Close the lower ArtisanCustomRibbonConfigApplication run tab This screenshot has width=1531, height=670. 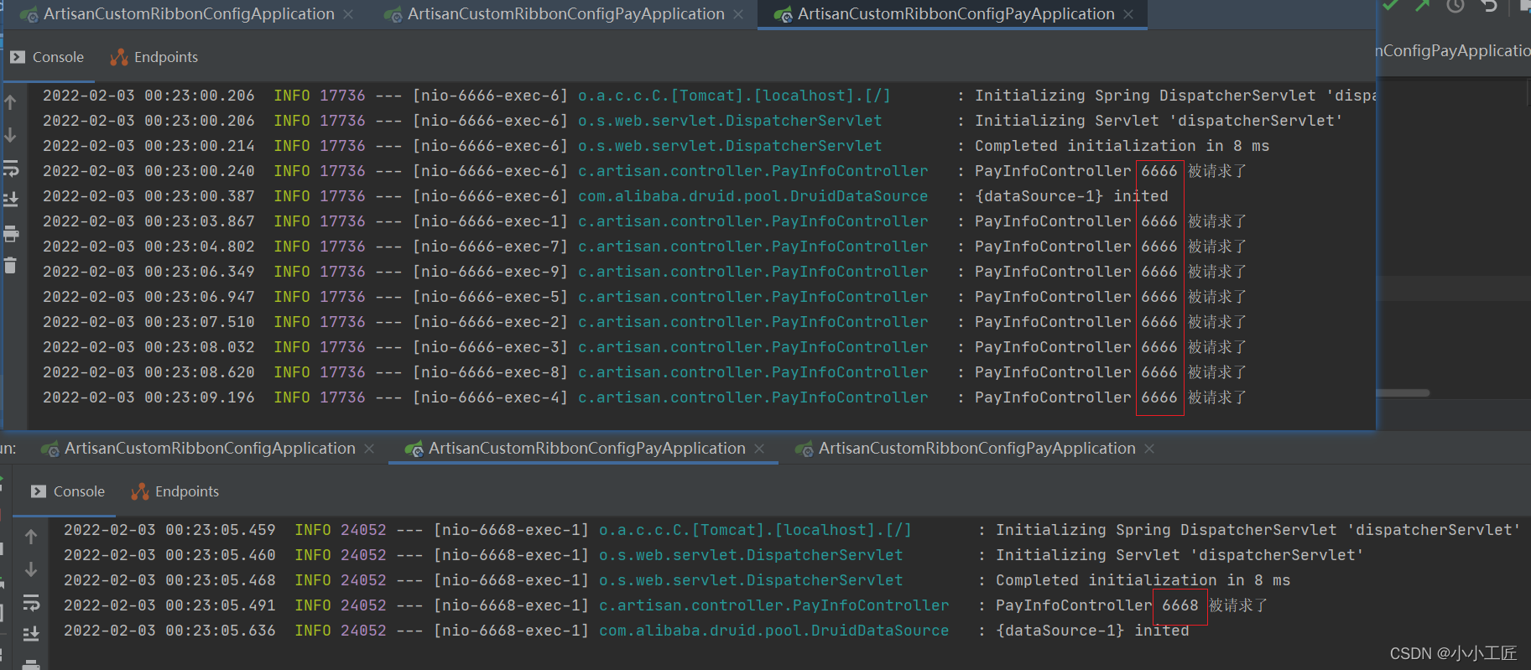[x=369, y=449]
